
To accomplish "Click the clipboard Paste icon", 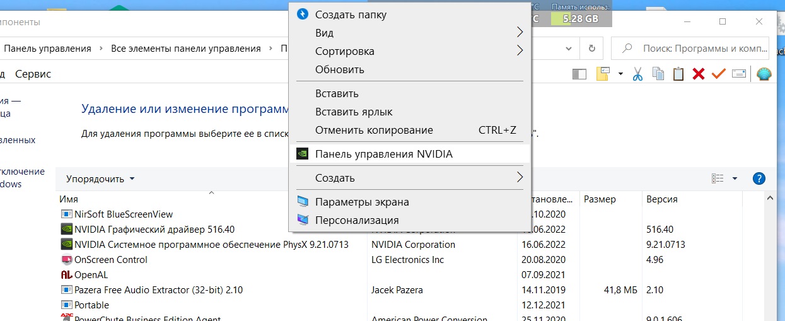I will coord(678,74).
